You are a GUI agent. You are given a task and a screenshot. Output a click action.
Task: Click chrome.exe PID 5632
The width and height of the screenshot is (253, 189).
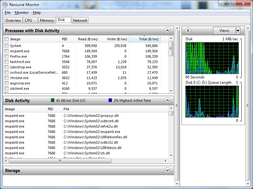pyautogui.click(x=66, y=78)
